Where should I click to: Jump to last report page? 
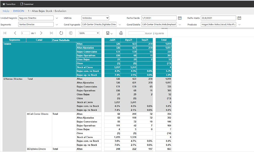tap(51, 33)
